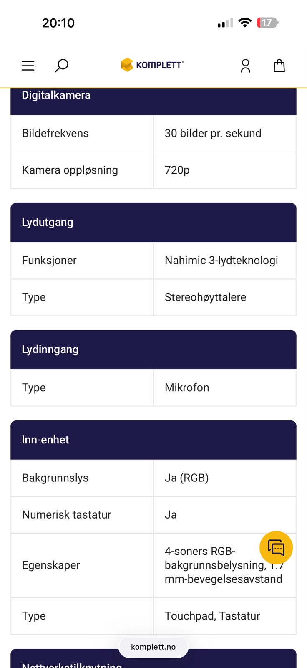This screenshot has width=307, height=668.
Task: Open the user account icon
Action: 245,66
